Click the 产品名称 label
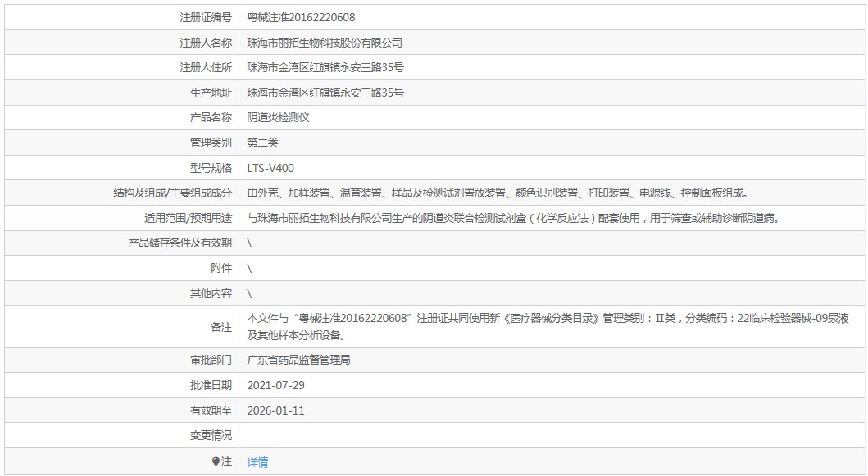Image resolution: width=868 pixels, height=476 pixels. point(211,117)
